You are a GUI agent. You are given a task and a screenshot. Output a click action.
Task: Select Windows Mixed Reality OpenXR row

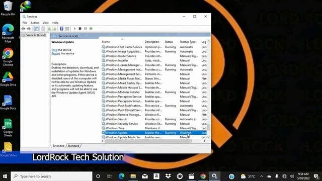[154, 83]
